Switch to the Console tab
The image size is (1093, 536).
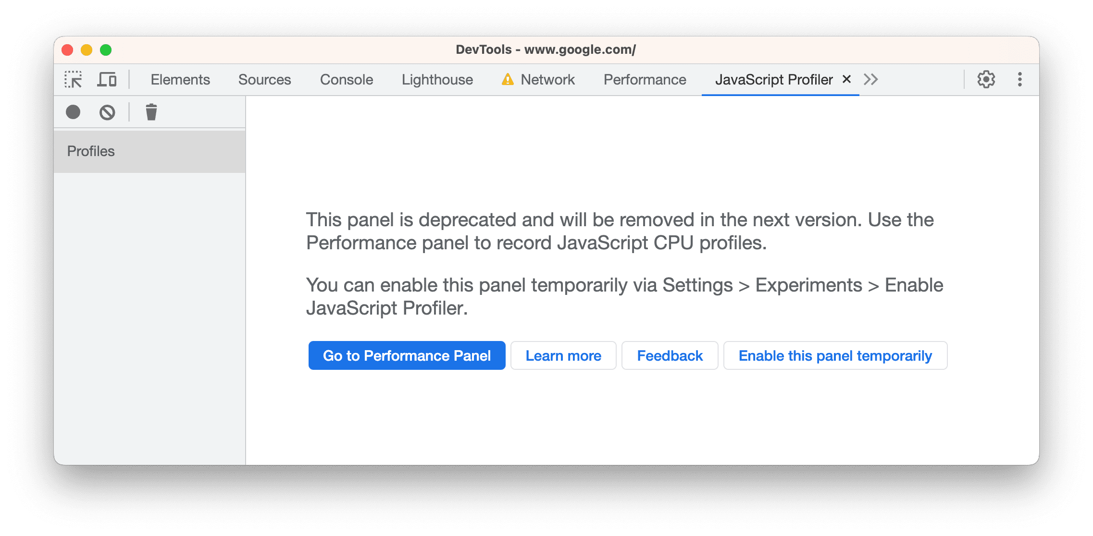point(347,79)
